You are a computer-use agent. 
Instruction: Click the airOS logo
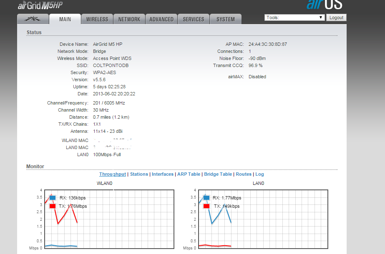pyautogui.click(x=325, y=5)
